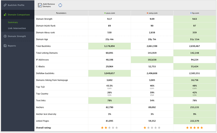Click hp.com Total Linking Domains 142,148

(194, 53)
